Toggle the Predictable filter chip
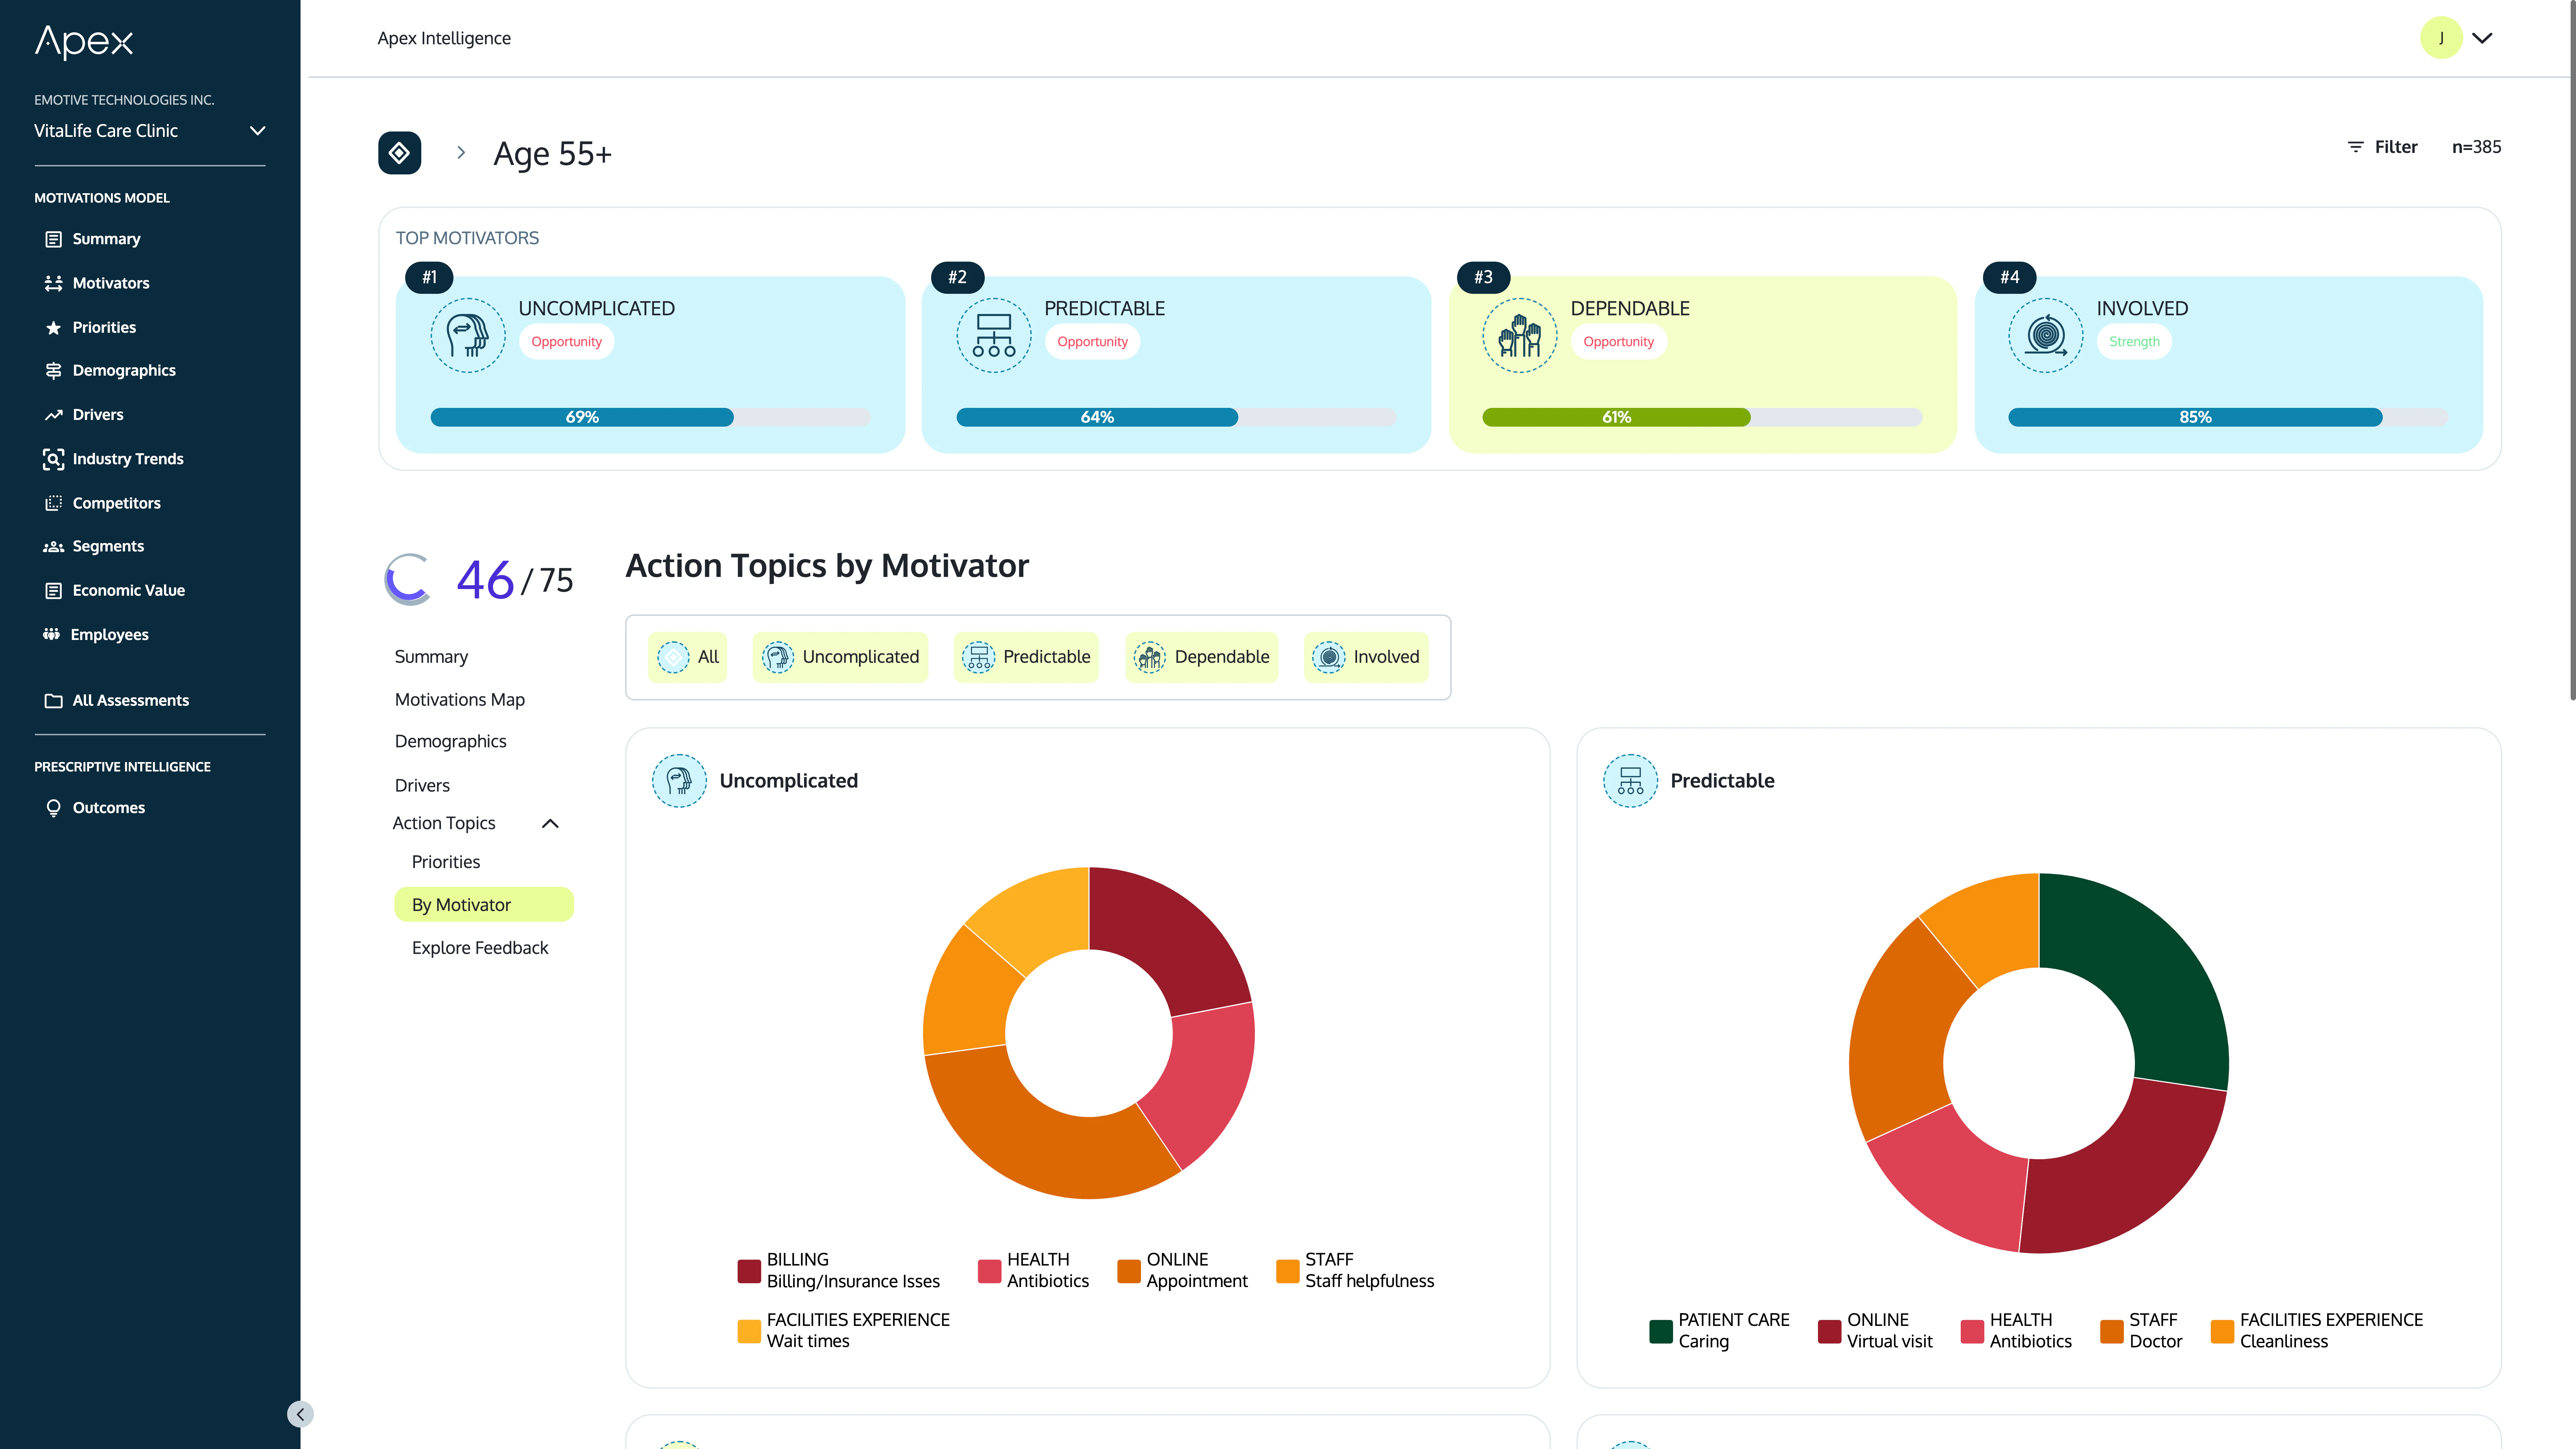Viewport: 2576px width, 1449px height. tap(1026, 657)
